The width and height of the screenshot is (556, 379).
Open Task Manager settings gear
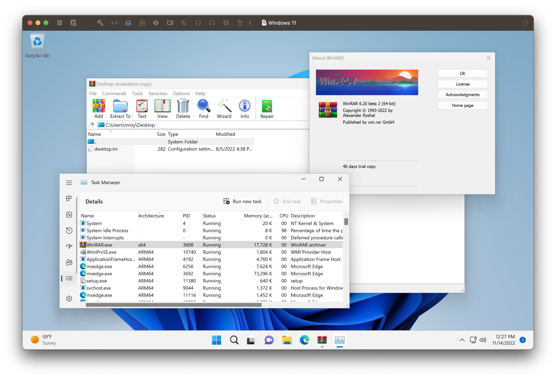69,298
